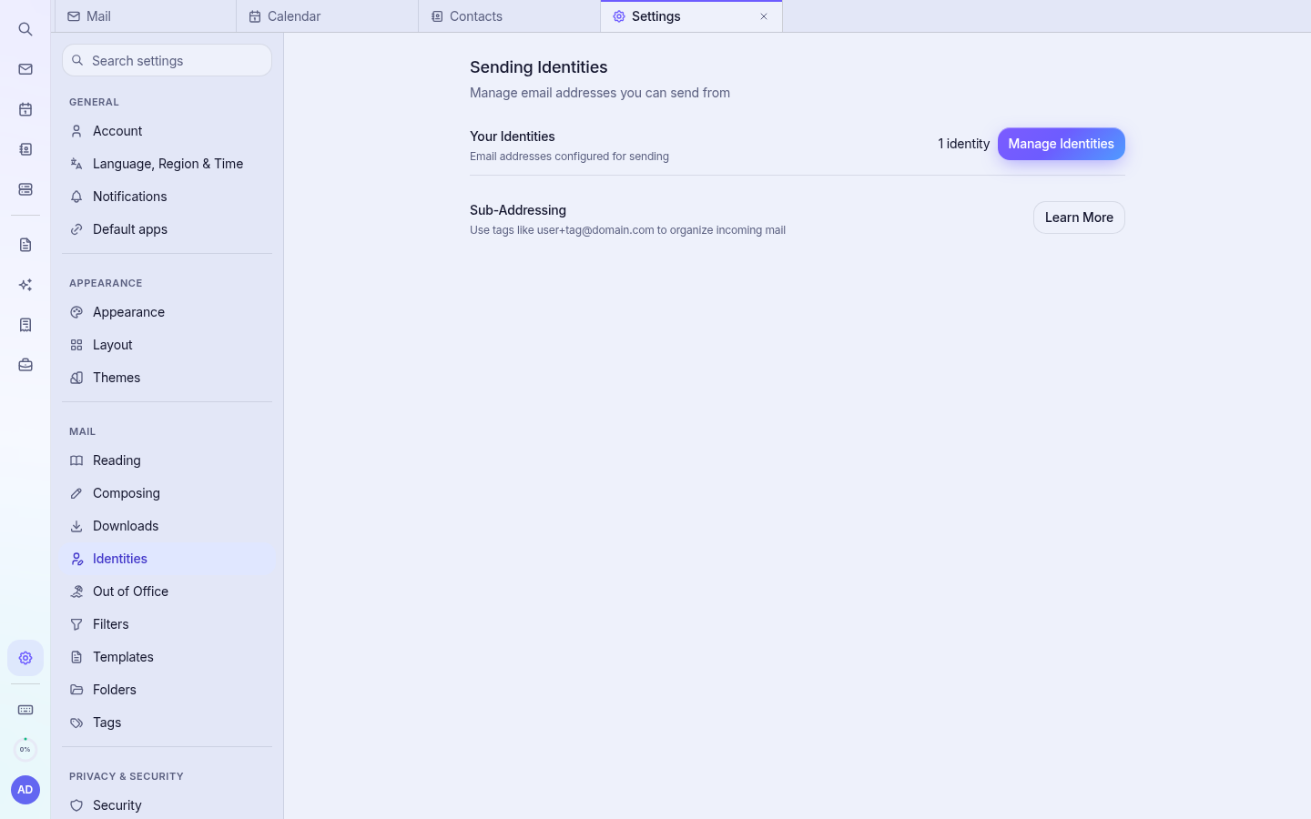This screenshot has height=819, width=1311.
Task: Open Default apps settings
Action: point(168,229)
